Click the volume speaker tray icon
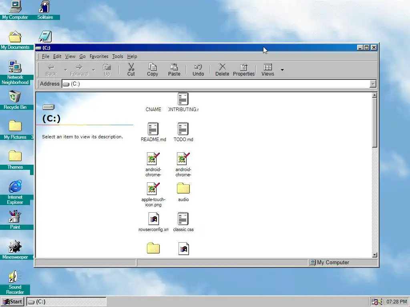The image size is (410, 307). [x=381, y=302]
